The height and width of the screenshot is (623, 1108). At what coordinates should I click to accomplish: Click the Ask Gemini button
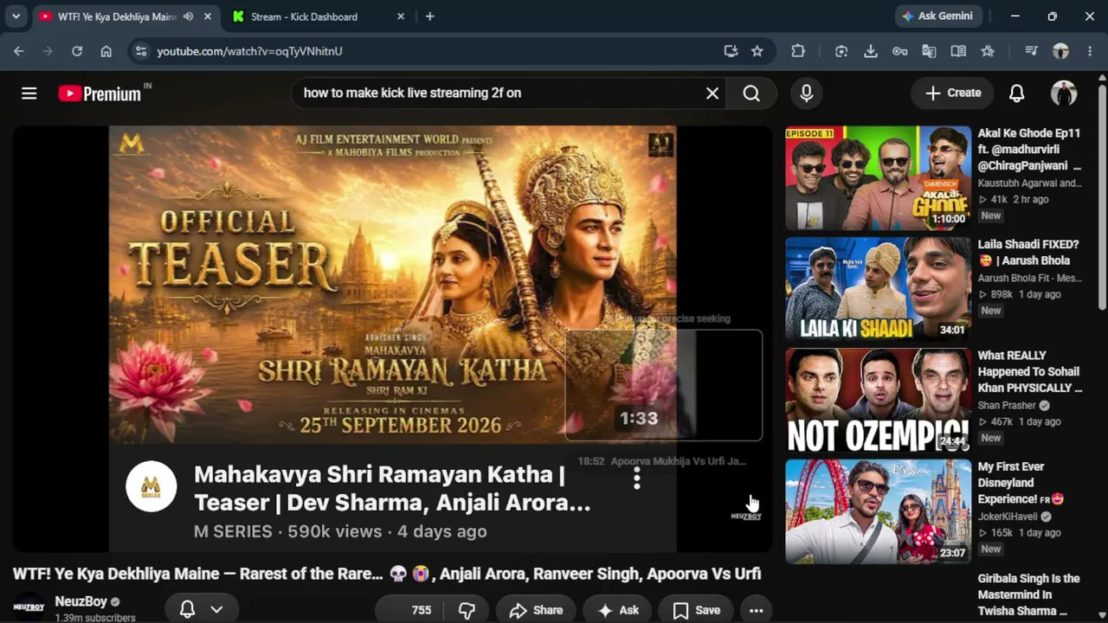pos(938,16)
